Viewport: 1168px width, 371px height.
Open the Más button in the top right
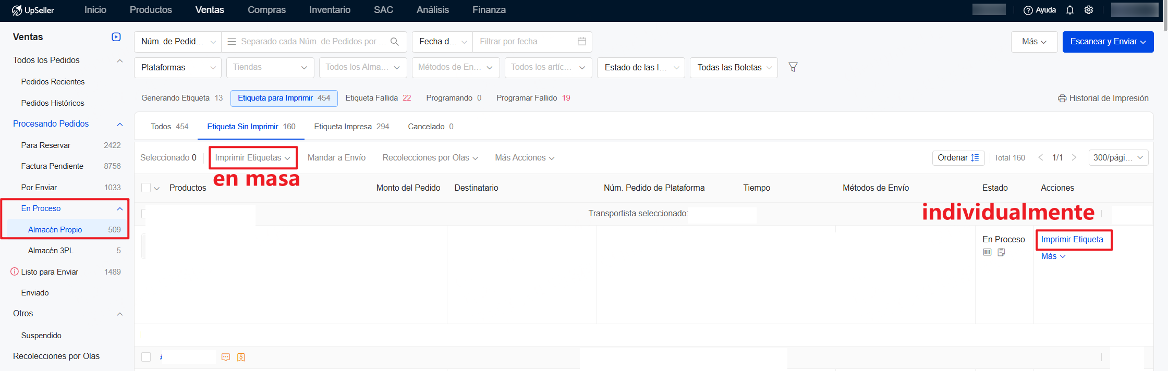[x=1035, y=42]
